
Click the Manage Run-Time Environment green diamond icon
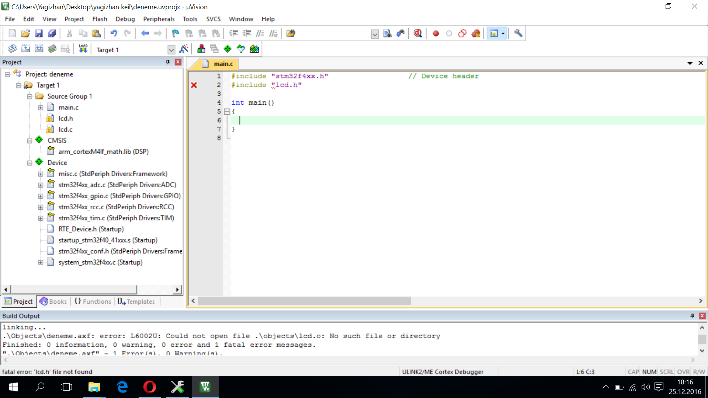pos(228,49)
